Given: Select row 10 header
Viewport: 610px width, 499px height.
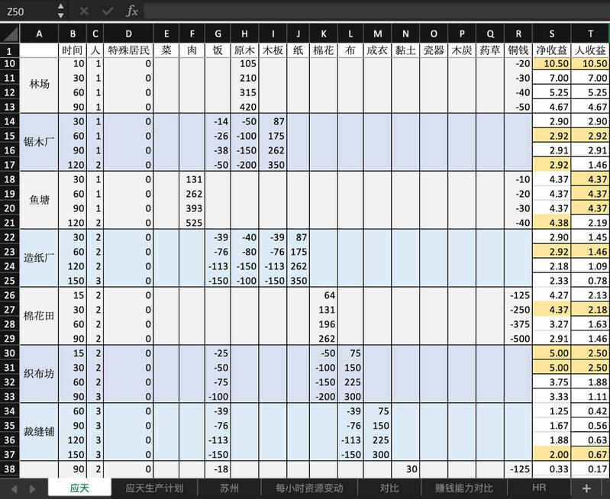Looking at the screenshot, I should (x=10, y=64).
